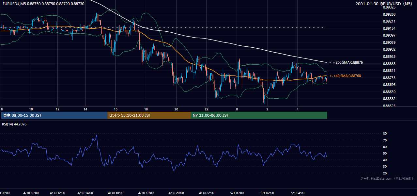Click price axis label 0.89154

point(389,28)
